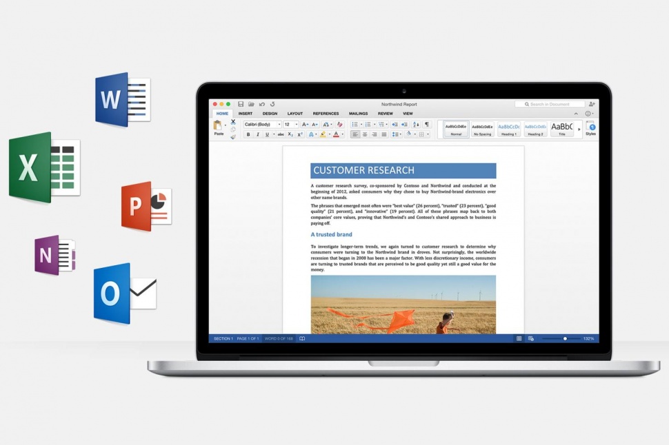Switch to print layout view icon
The width and height of the screenshot is (669, 445).
[519, 338]
